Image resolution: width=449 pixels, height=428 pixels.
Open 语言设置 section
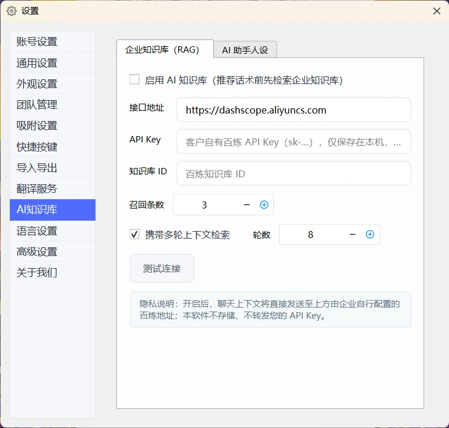(x=53, y=231)
